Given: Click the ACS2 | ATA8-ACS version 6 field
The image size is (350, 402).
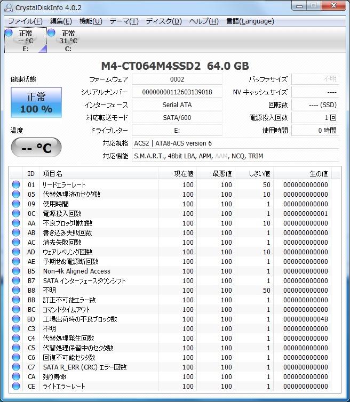Looking at the screenshot, I should click(x=235, y=143).
